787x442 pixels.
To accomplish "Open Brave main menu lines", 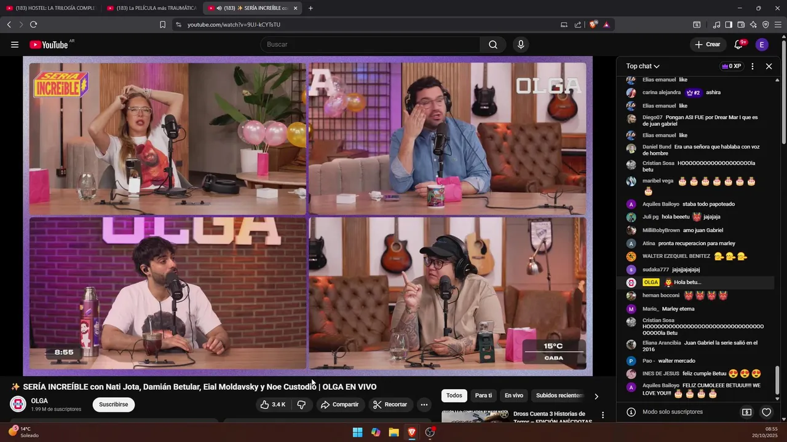I will click(x=778, y=25).
